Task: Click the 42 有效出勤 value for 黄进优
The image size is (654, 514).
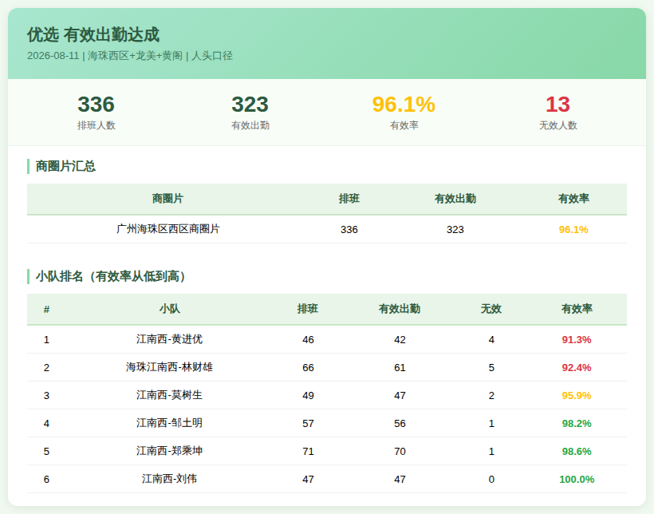Action: pyautogui.click(x=400, y=340)
